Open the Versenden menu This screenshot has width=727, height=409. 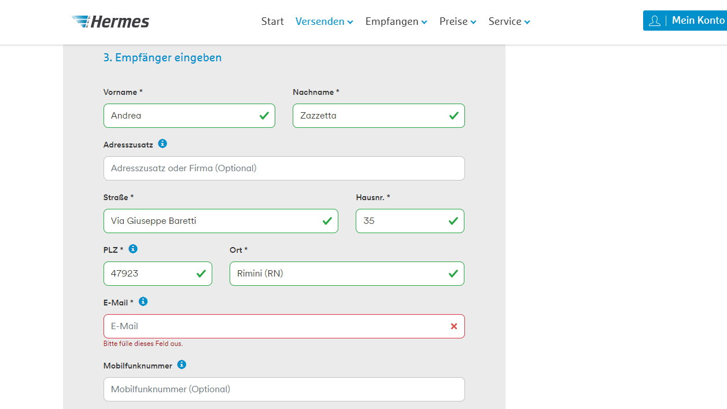324,21
